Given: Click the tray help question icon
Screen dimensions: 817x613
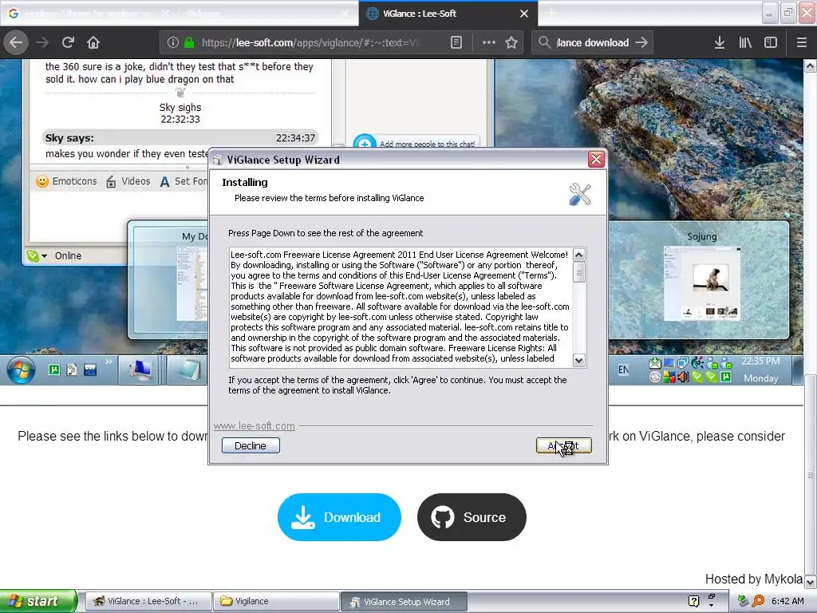Looking at the screenshot, I should [693, 601].
